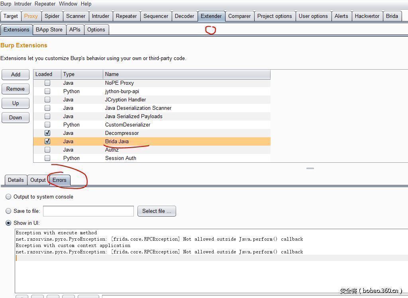
Task: Tick the Authz extension checkbox
Action: point(47,150)
